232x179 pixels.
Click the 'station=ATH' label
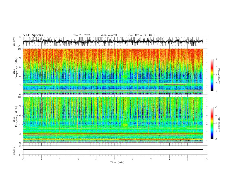tap(109, 35)
